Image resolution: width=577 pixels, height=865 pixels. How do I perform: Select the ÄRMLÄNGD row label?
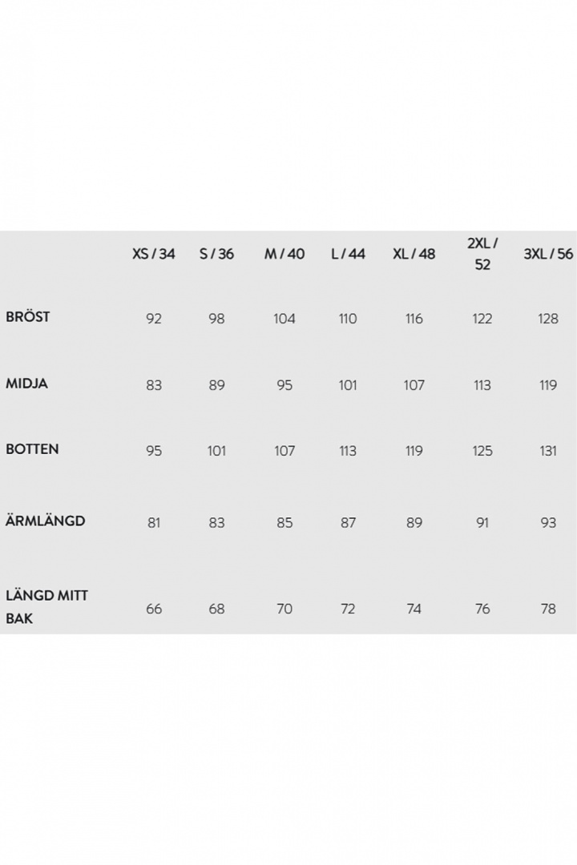(46, 521)
